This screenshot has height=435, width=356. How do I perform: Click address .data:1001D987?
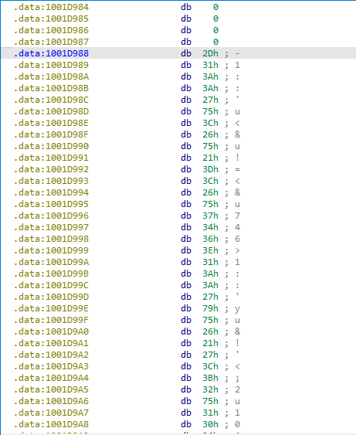pyautogui.click(x=51, y=42)
